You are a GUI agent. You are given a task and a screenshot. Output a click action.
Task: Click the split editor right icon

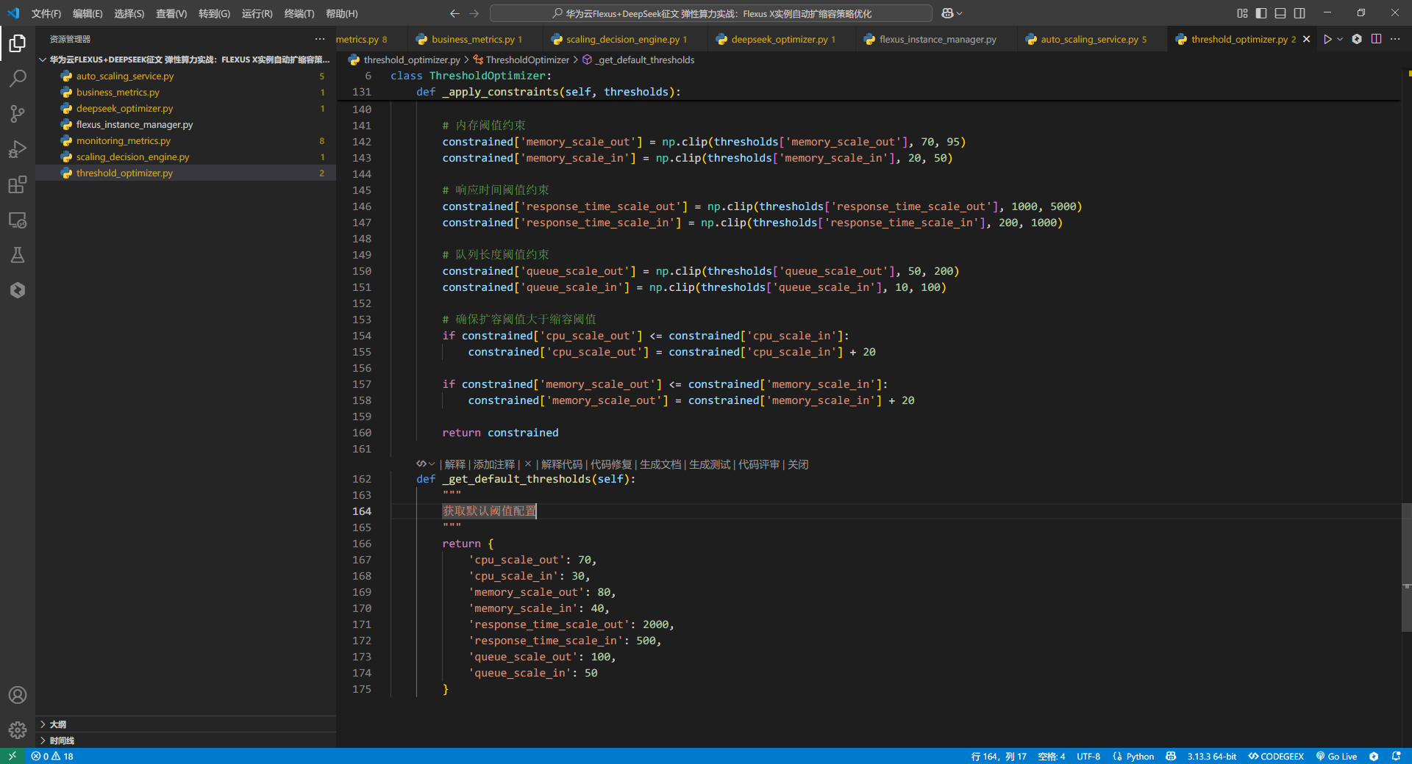click(x=1376, y=39)
